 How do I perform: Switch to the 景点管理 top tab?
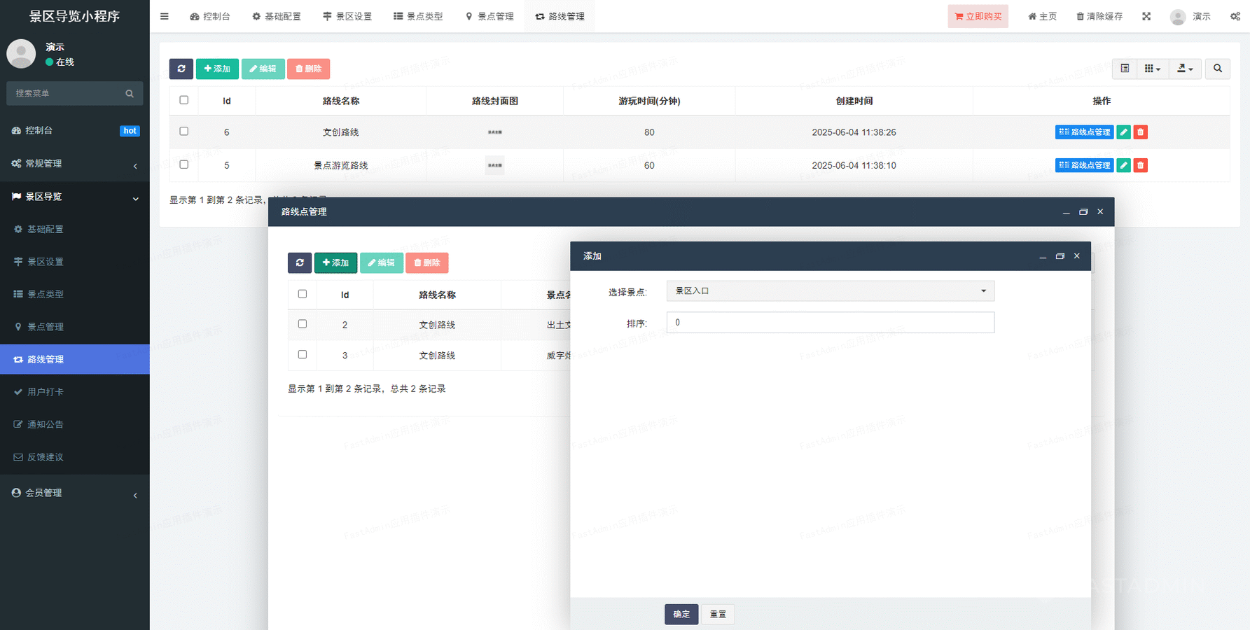tap(489, 16)
